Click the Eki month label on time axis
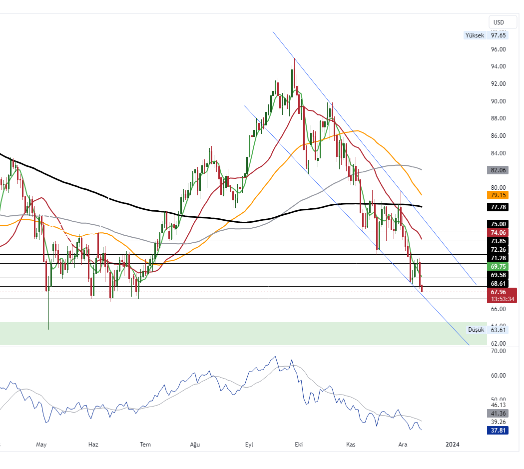The height and width of the screenshot is (469, 524). (299, 444)
